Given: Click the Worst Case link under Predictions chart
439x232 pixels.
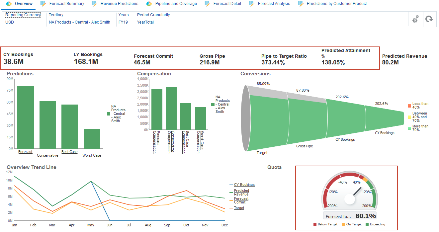Looking at the screenshot, I should pos(92,155).
